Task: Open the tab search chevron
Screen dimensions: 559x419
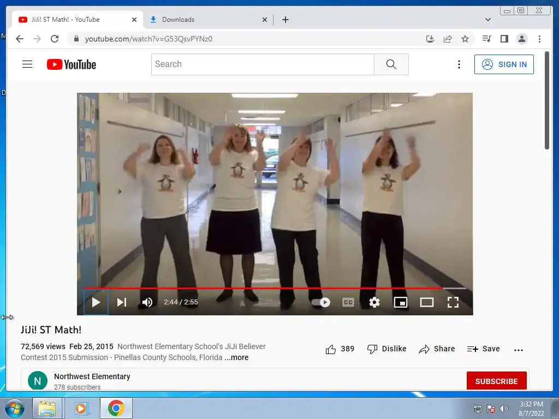Action: click(487, 20)
